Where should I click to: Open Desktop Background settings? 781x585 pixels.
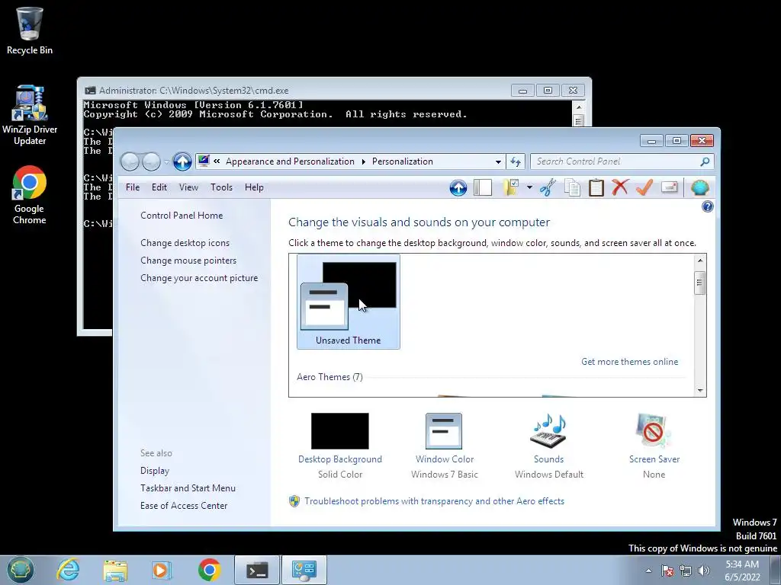(340, 445)
